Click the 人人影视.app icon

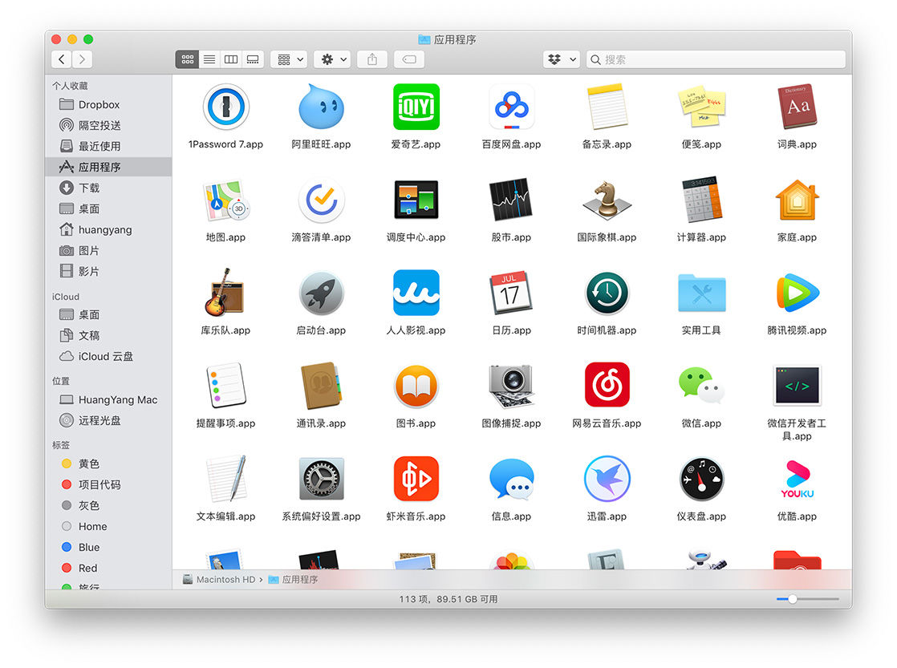pyautogui.click(x=416, y=293)
